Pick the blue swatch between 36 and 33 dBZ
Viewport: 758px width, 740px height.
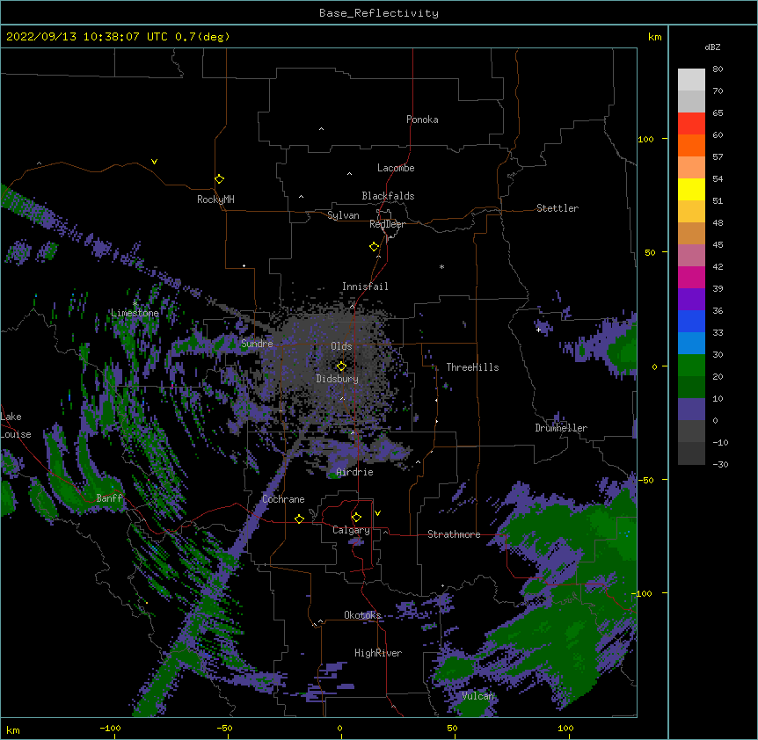691,321
